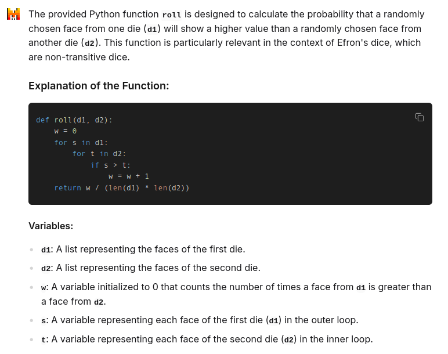Click the 'w = w + 1' code line

click(x=129, y=176)
